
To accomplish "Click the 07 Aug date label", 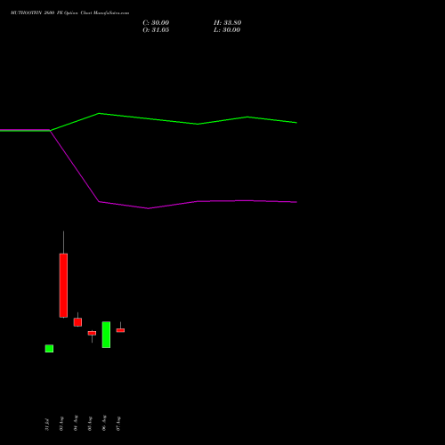I will (118, 424).
